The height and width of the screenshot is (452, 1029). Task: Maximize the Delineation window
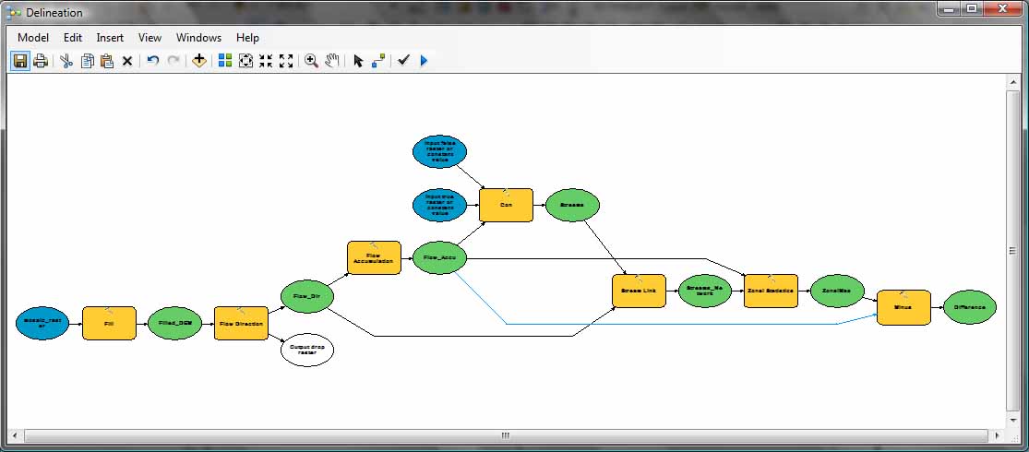coord(973,8)
